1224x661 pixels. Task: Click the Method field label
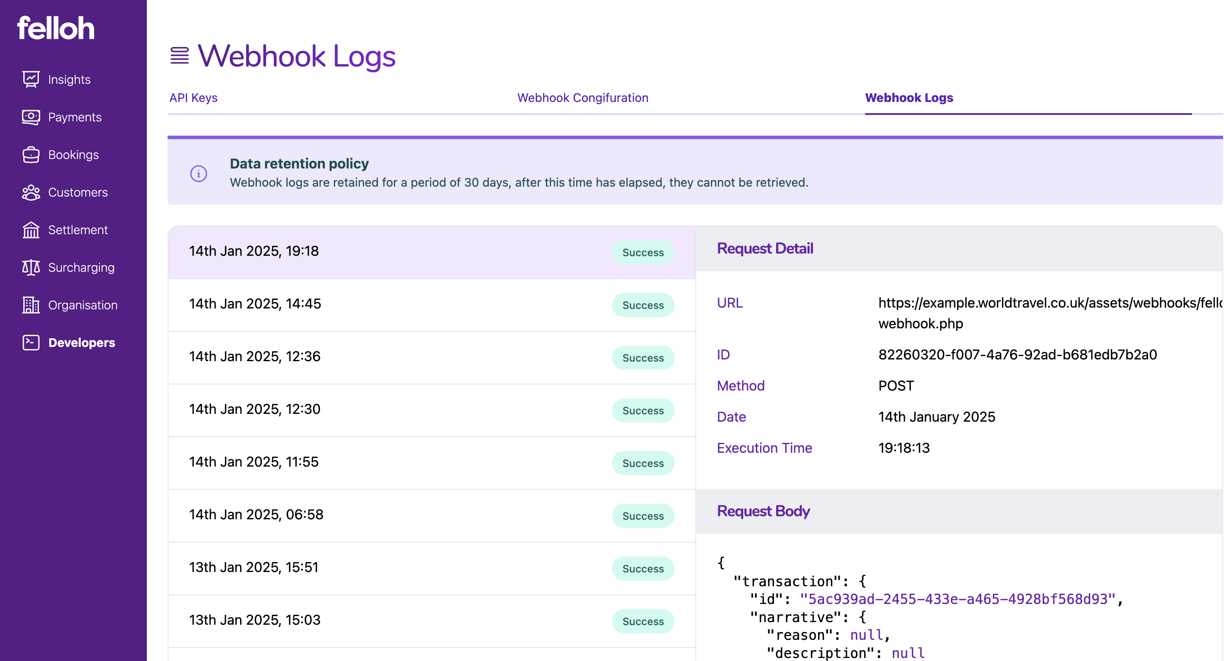741,385
